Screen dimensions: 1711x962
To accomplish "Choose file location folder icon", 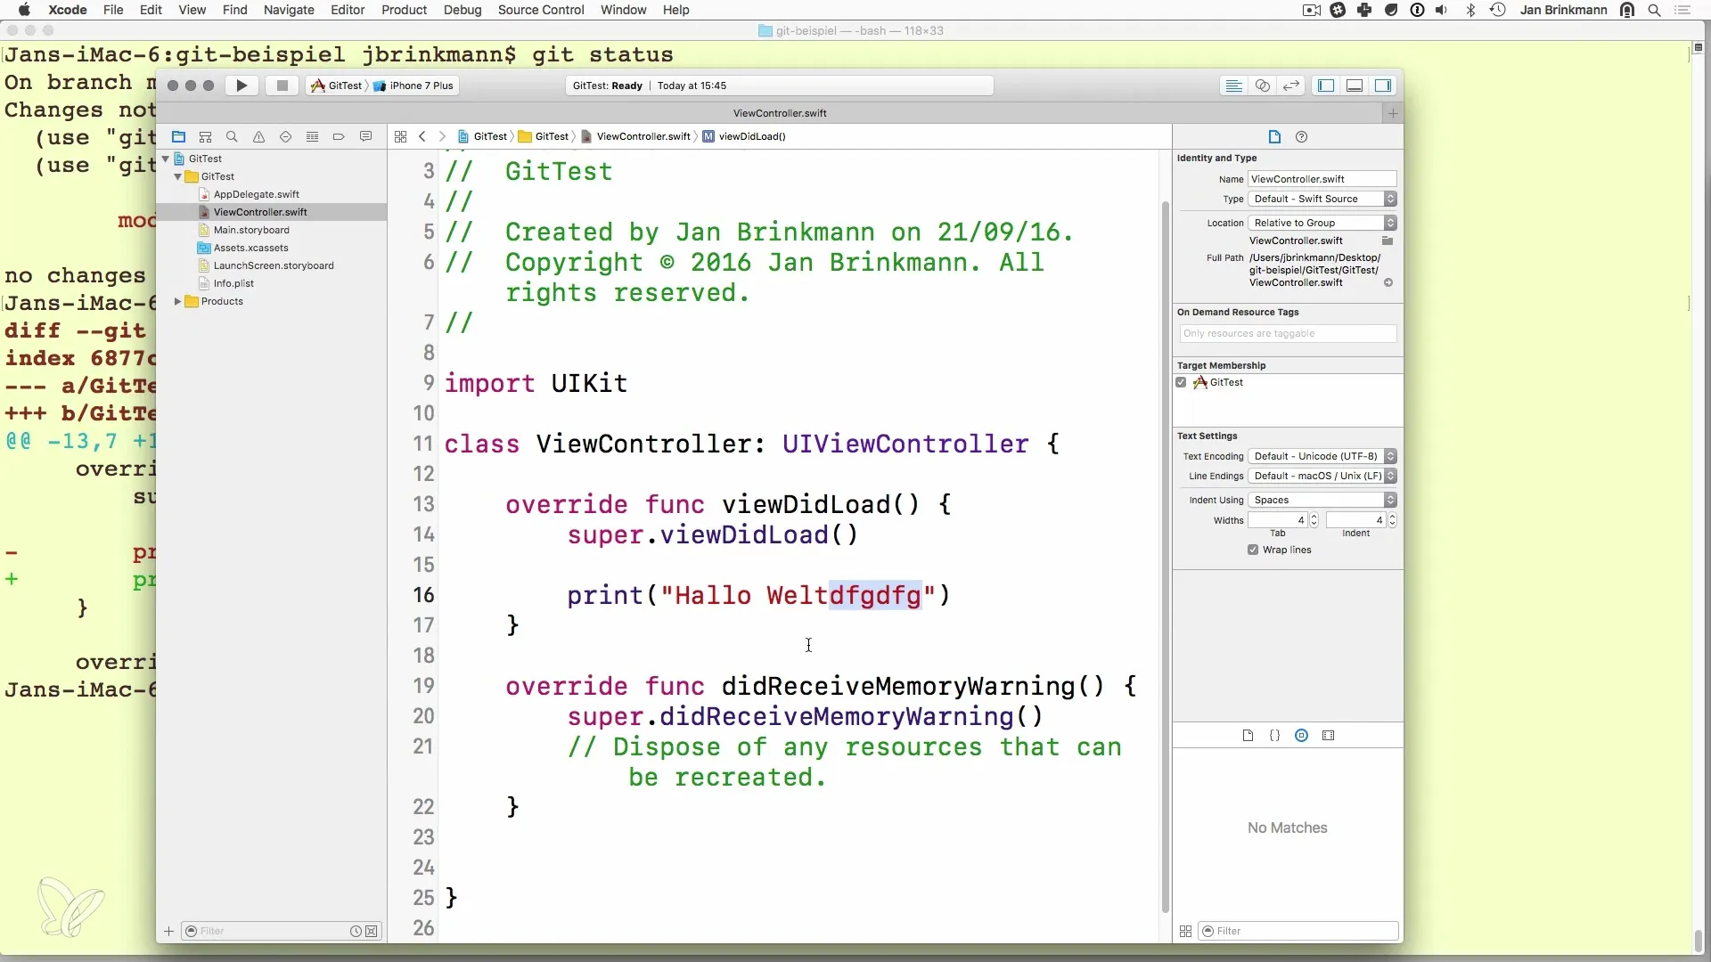I will point(1388,240).
